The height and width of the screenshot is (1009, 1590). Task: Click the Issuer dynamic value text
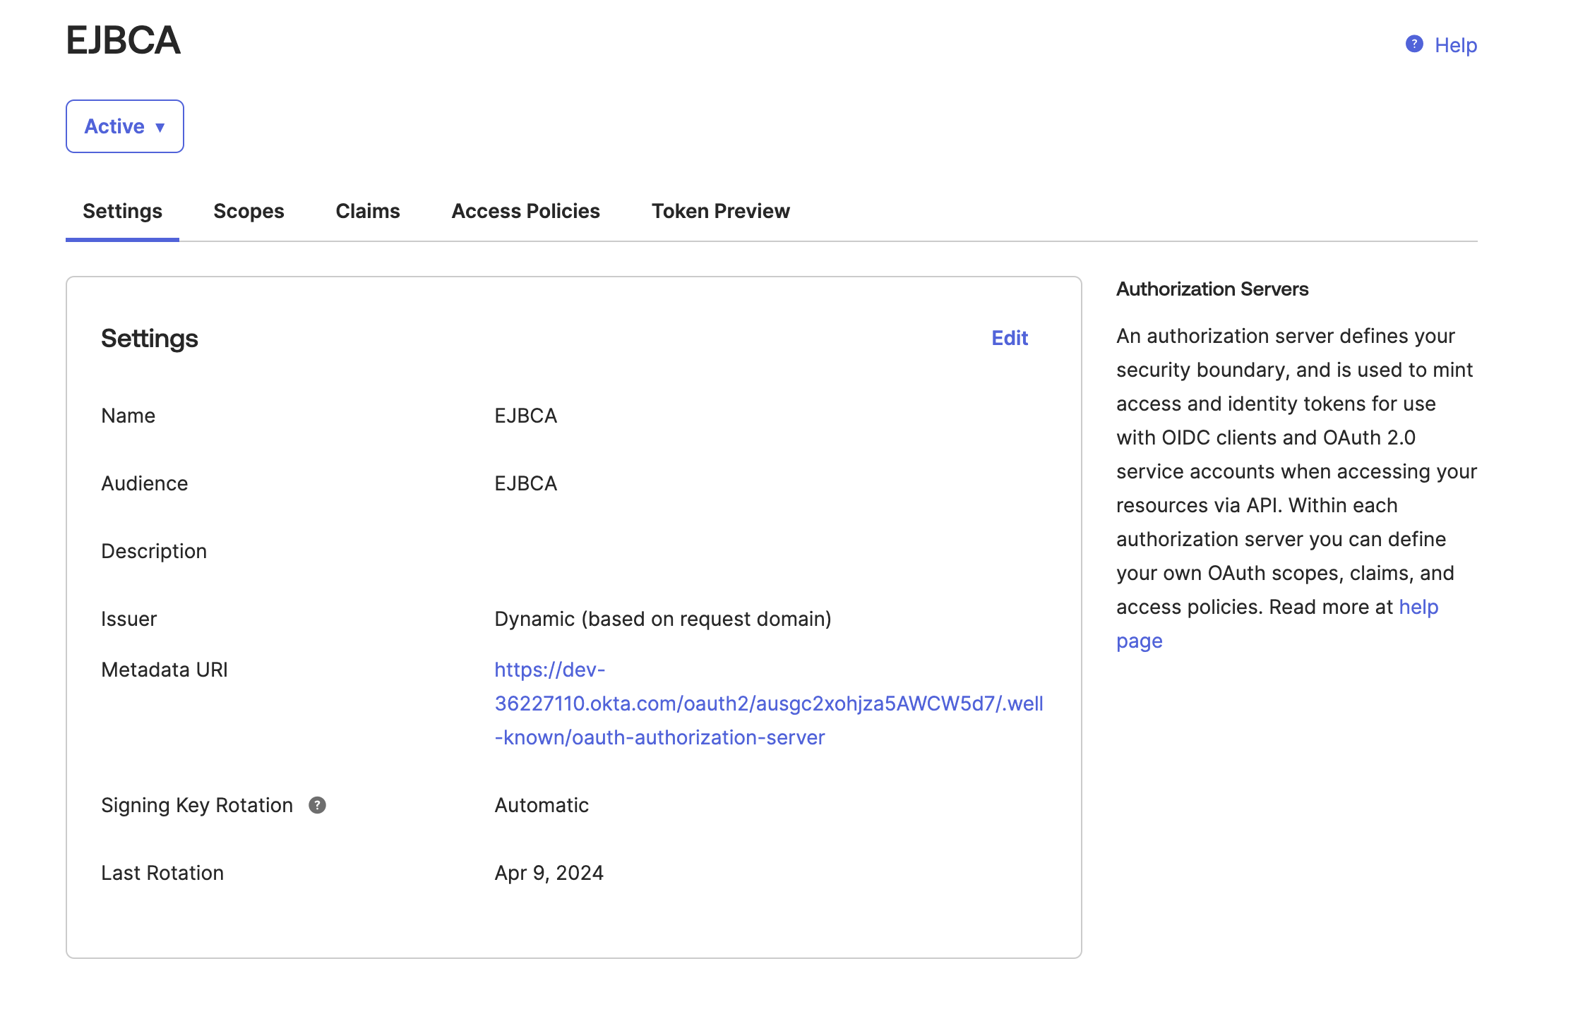point(663,619)
